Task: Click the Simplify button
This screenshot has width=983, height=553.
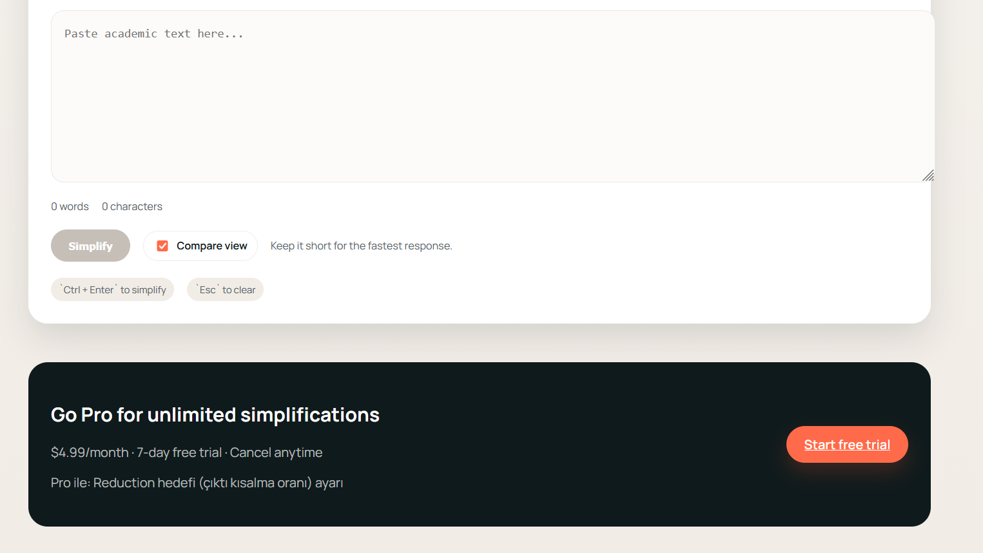Action: tap(90, 246)
